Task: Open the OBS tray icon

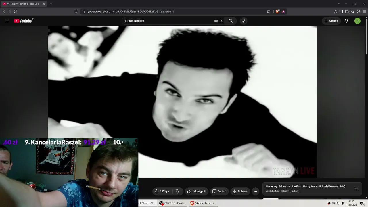Action: (329, 203)
